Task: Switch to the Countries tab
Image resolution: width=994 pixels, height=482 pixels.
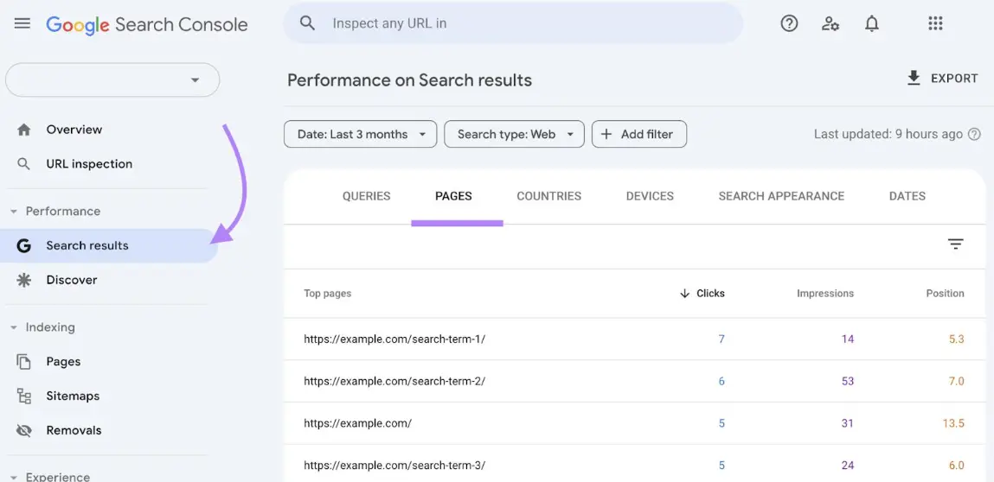Action: 549,196
